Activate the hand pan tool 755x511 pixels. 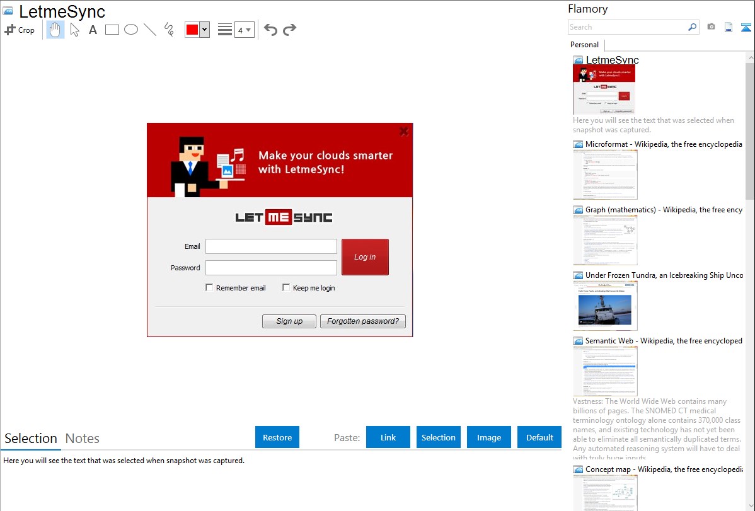tap(55, 30)
